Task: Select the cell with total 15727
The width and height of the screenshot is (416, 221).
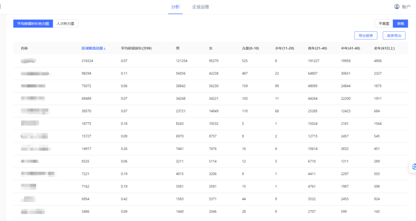Action: click(x=86, y=136)
